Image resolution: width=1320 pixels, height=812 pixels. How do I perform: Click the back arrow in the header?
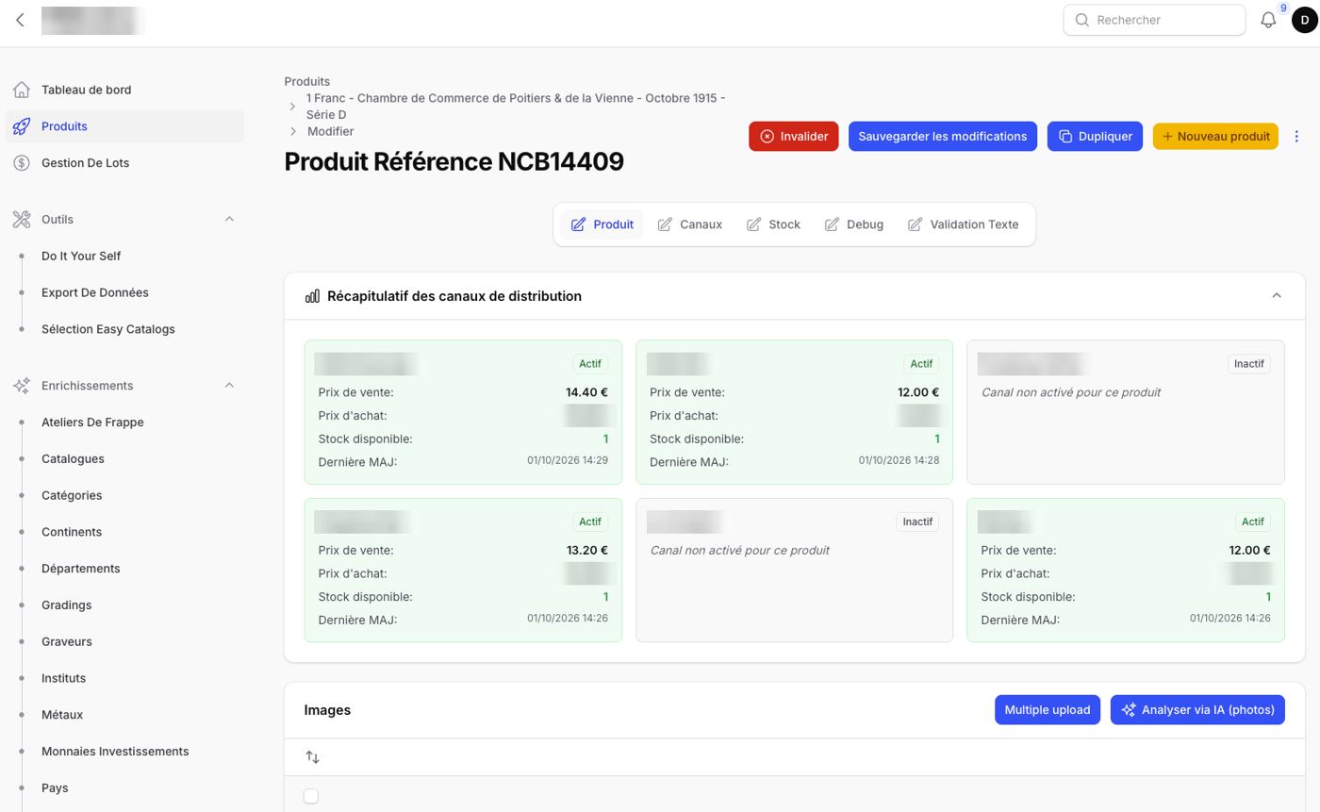tap(20, 20)
